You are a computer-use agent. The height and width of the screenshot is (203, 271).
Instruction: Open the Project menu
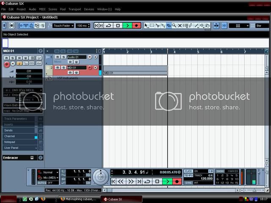click(21, 9)
